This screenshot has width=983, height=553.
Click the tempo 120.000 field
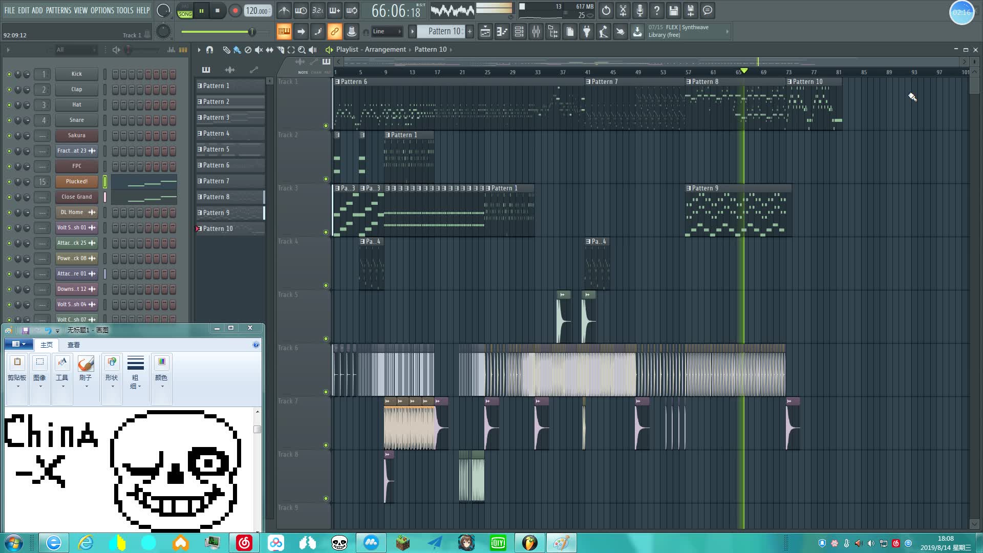pyautogui.click(x=258, y=11)
